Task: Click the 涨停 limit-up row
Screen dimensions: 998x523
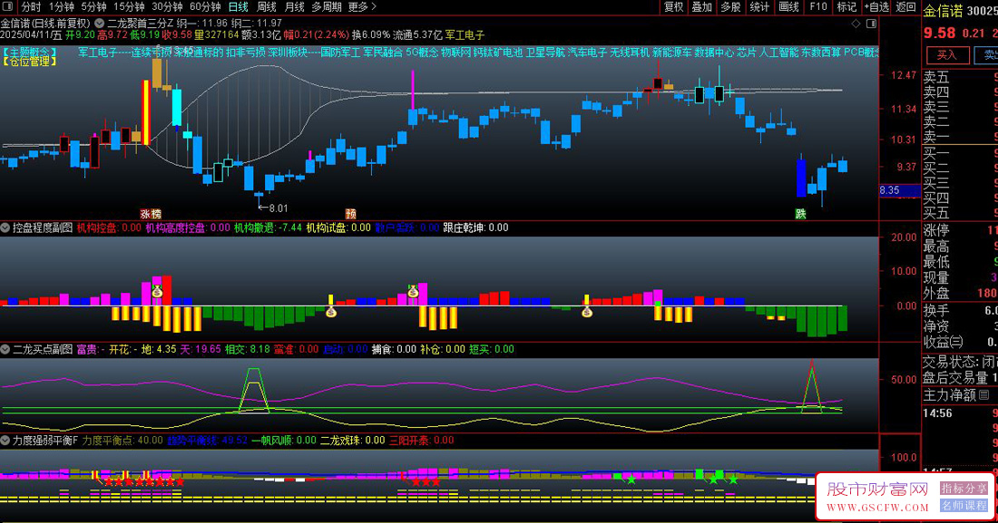Action: 961,230
